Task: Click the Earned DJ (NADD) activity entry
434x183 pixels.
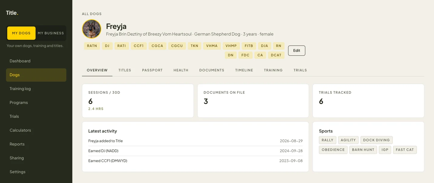Action: click(195, 151)
